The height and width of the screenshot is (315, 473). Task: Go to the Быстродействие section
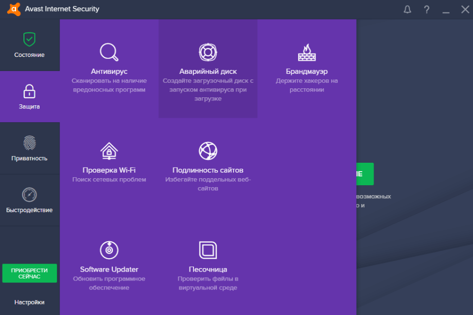point(29,200)
